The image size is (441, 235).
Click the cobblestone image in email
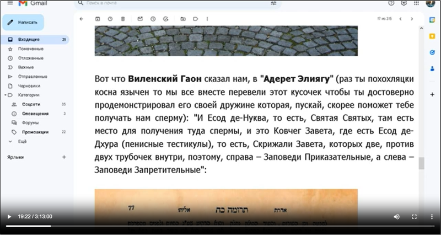pos(226,41)
